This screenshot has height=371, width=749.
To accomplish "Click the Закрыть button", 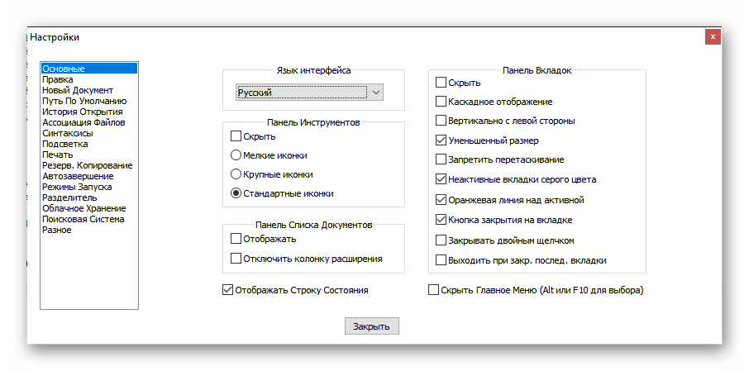I will click(372, 326).
